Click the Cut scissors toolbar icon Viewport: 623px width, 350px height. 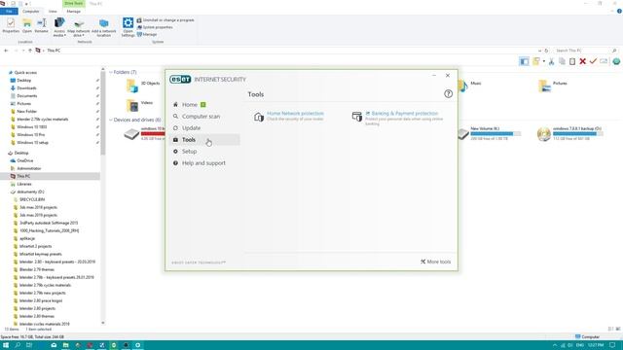click(x=552, y=61)
